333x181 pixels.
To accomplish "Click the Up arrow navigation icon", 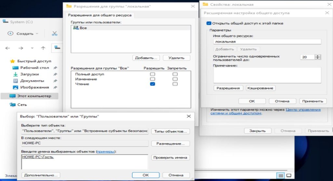I will pyautogui.click(x=43, y=48).
